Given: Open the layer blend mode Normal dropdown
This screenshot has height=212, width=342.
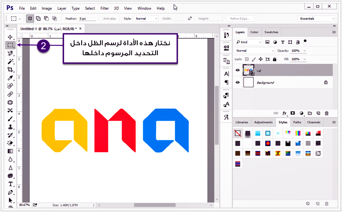Looking at the screenshot, I should [x=254, y=50].
